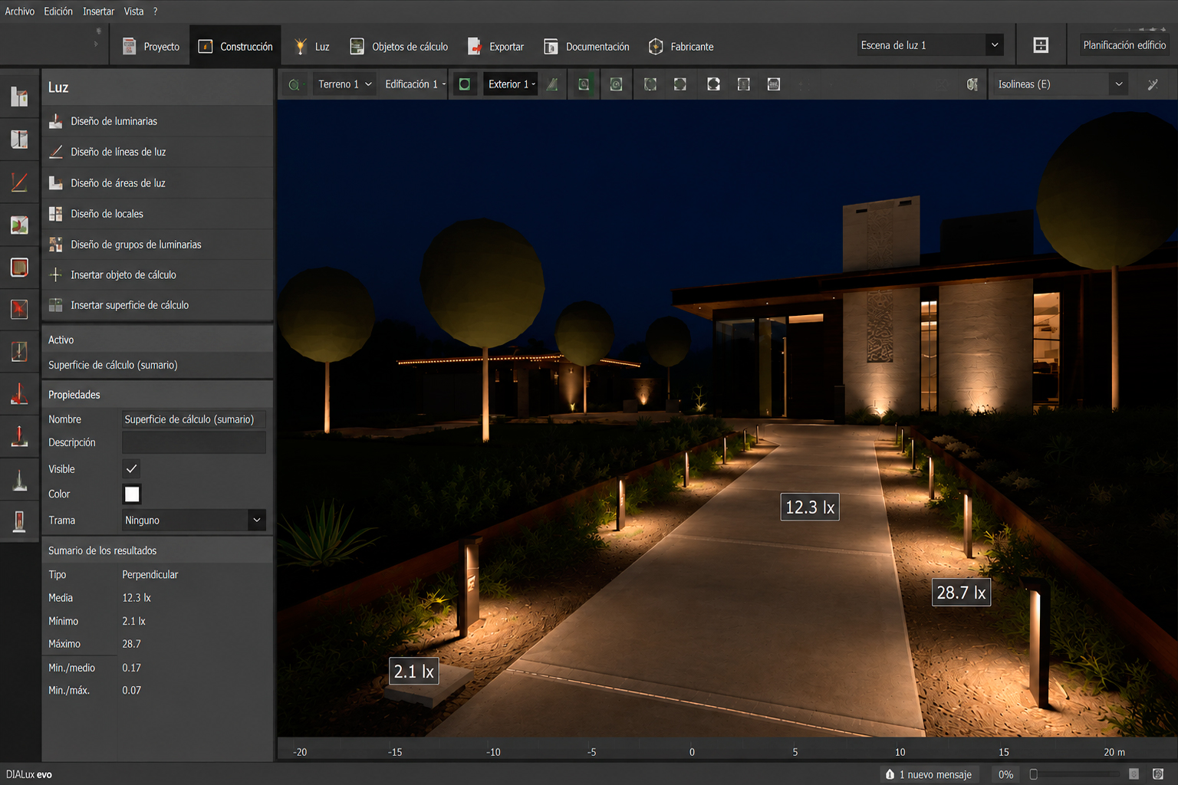The width and height of the screenshot is (1178, 785).
Task: Open the Trama dropdown showing Ninguno
Action: [194, 520]
